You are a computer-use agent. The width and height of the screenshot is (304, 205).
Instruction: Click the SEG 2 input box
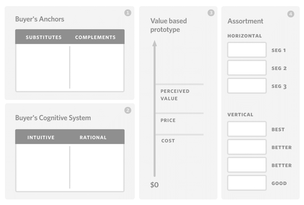(247, 68)
